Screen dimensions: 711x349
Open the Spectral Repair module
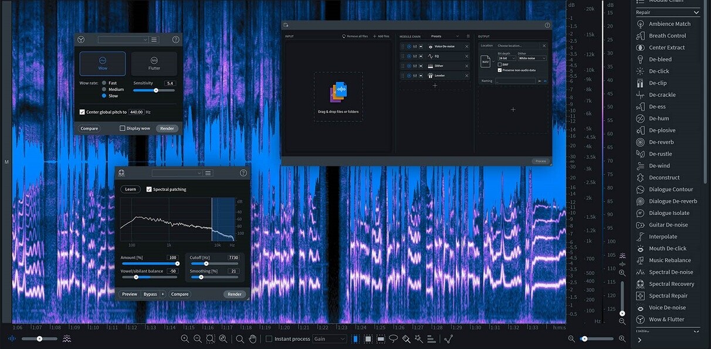[668, 296]
